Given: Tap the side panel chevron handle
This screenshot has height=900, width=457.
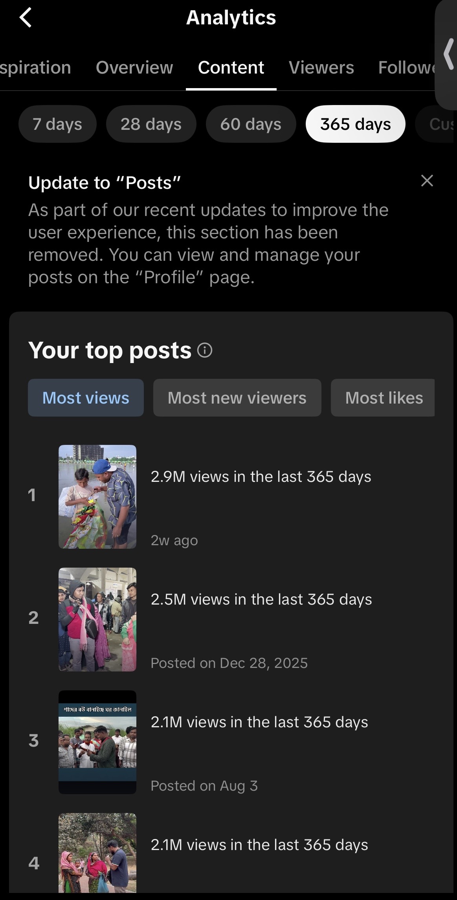Looking at the screenshot, I should tap(448, 54).
